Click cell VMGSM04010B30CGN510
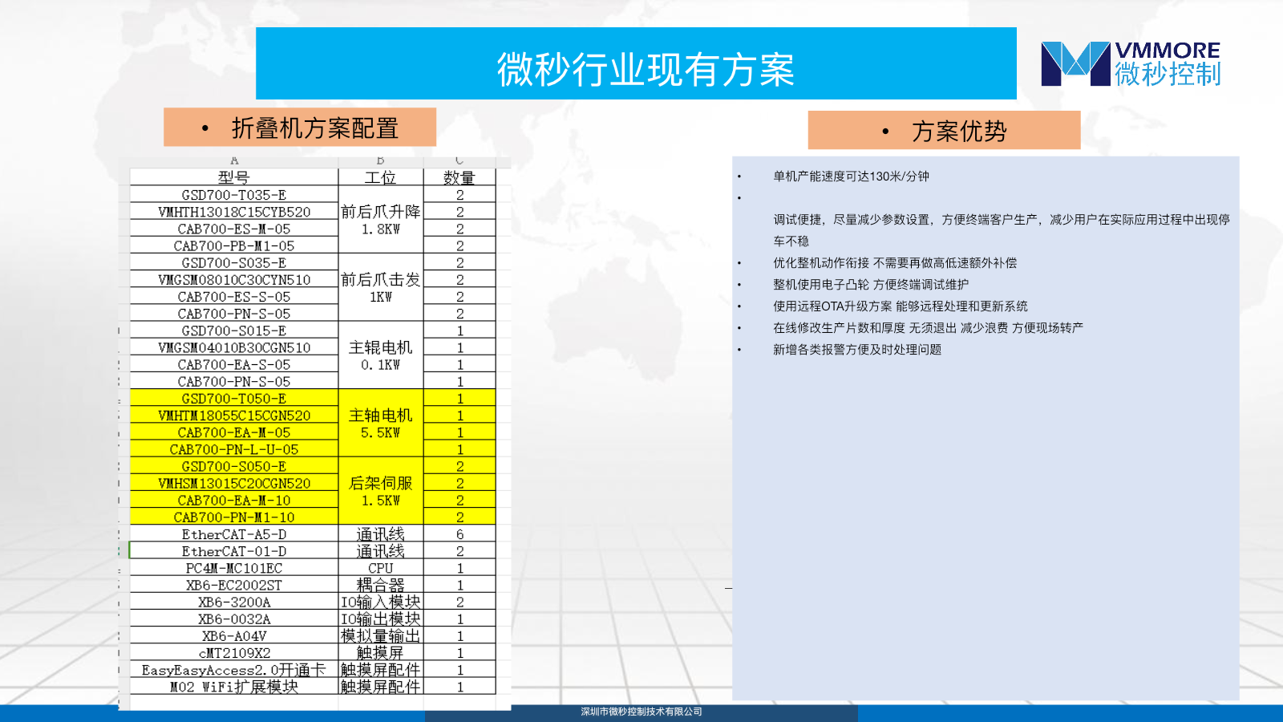Image resolution: width=1283 pixels, height=722 pixels. [x=234, y=347]
